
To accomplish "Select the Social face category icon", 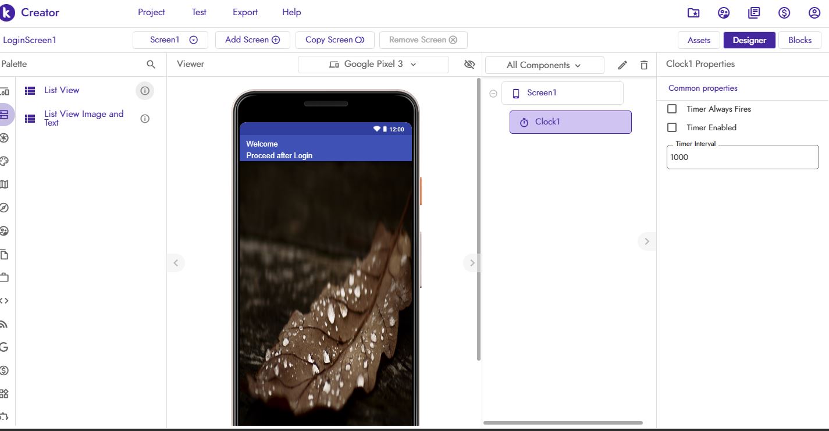I will tap(5, 231).
